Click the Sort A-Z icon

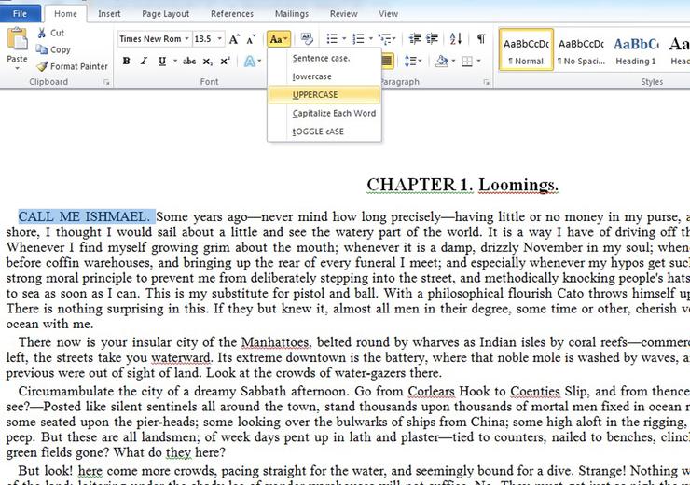[x=456, y=39]
